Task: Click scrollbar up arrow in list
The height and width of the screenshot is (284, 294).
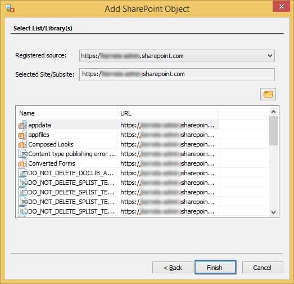Action: 273,112
